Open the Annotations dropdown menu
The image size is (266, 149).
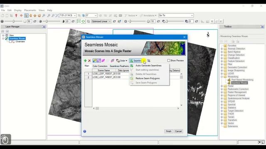[148, 15]
